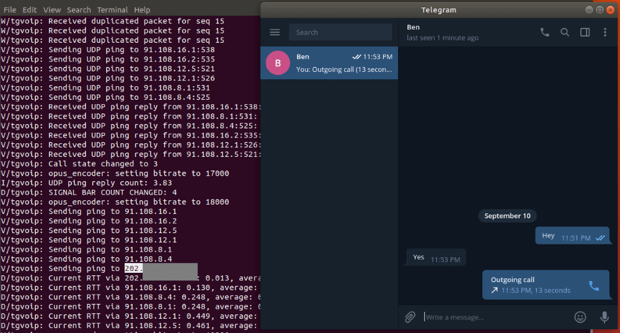This screenshot has height=333, width=620.
Task: Open the terminal Help menu
Action: (x=142, y=10)
